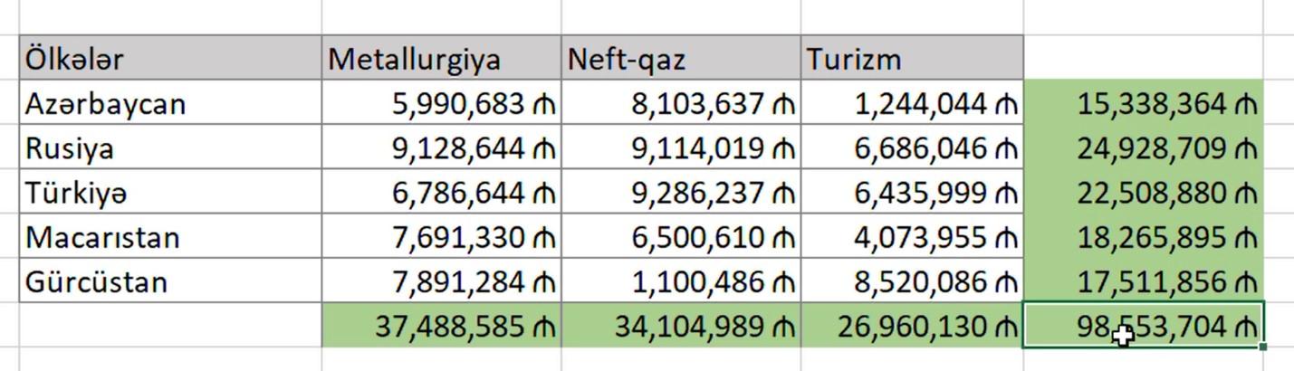1294x371 pixels.
Task: Select cell with value 8,520,086
Action: coord(913,281)
